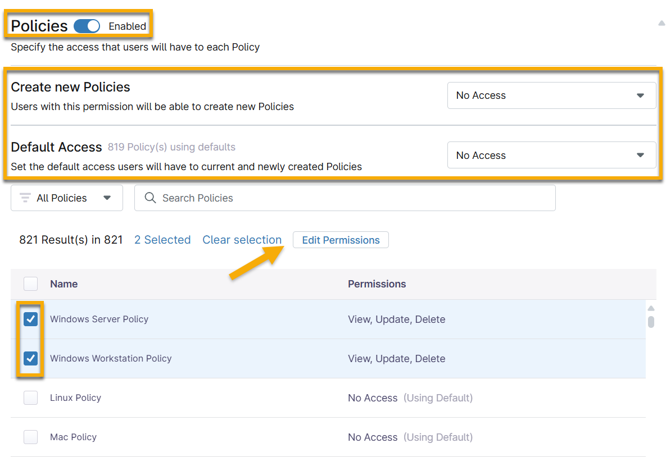Click the Clear selection link
666x457 pixels.
(242, 240)
